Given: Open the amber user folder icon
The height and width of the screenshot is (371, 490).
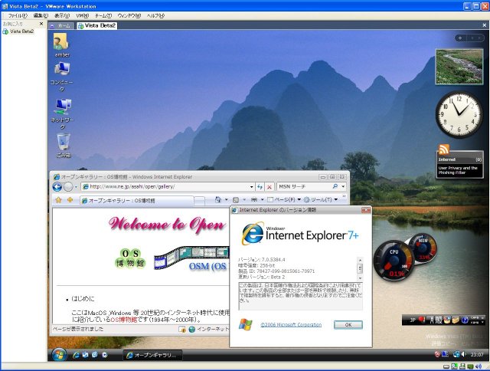Looking at the screenshot, I should pyautogui.click(x=61, y=45).
